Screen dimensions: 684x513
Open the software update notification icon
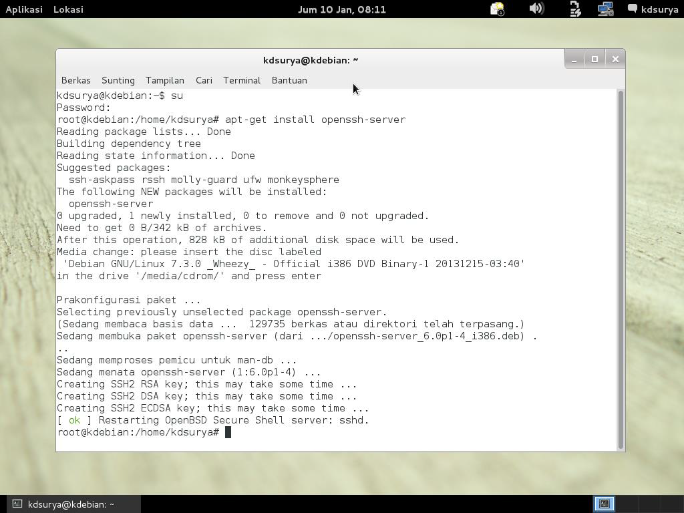coord(498,9)
